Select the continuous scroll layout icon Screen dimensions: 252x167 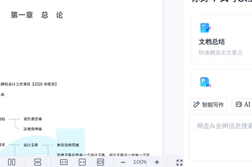(38, 162)
